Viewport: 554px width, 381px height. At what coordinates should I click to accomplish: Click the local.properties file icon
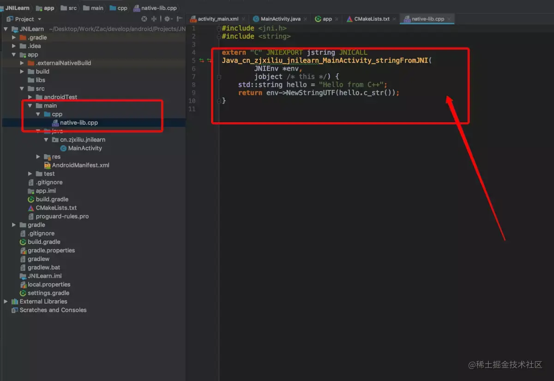(23, 285)
